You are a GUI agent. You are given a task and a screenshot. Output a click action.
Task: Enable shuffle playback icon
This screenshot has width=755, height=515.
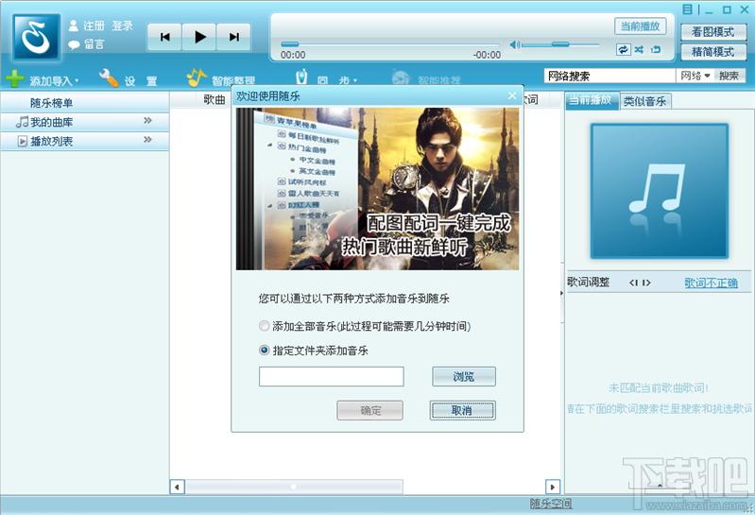pyautogui.click(x=639, y=49)
